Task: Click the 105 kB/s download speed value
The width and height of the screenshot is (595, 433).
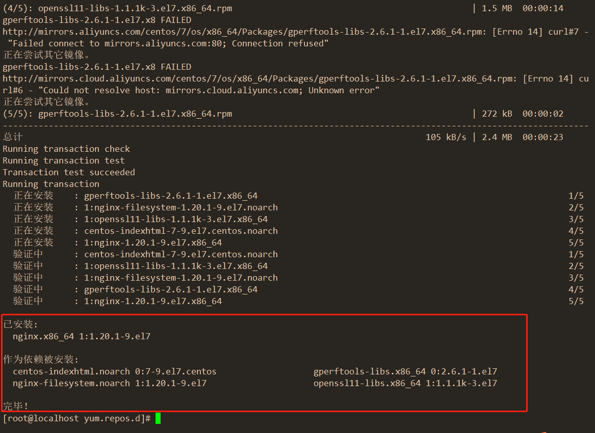Action: click(x=446, y=137)
